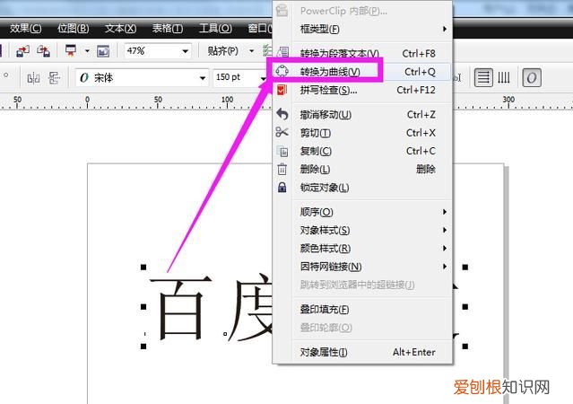The height and width of the screenshot is (404, 573).
Task: Open the 表格(T) menu
Action: click(168, 28)
